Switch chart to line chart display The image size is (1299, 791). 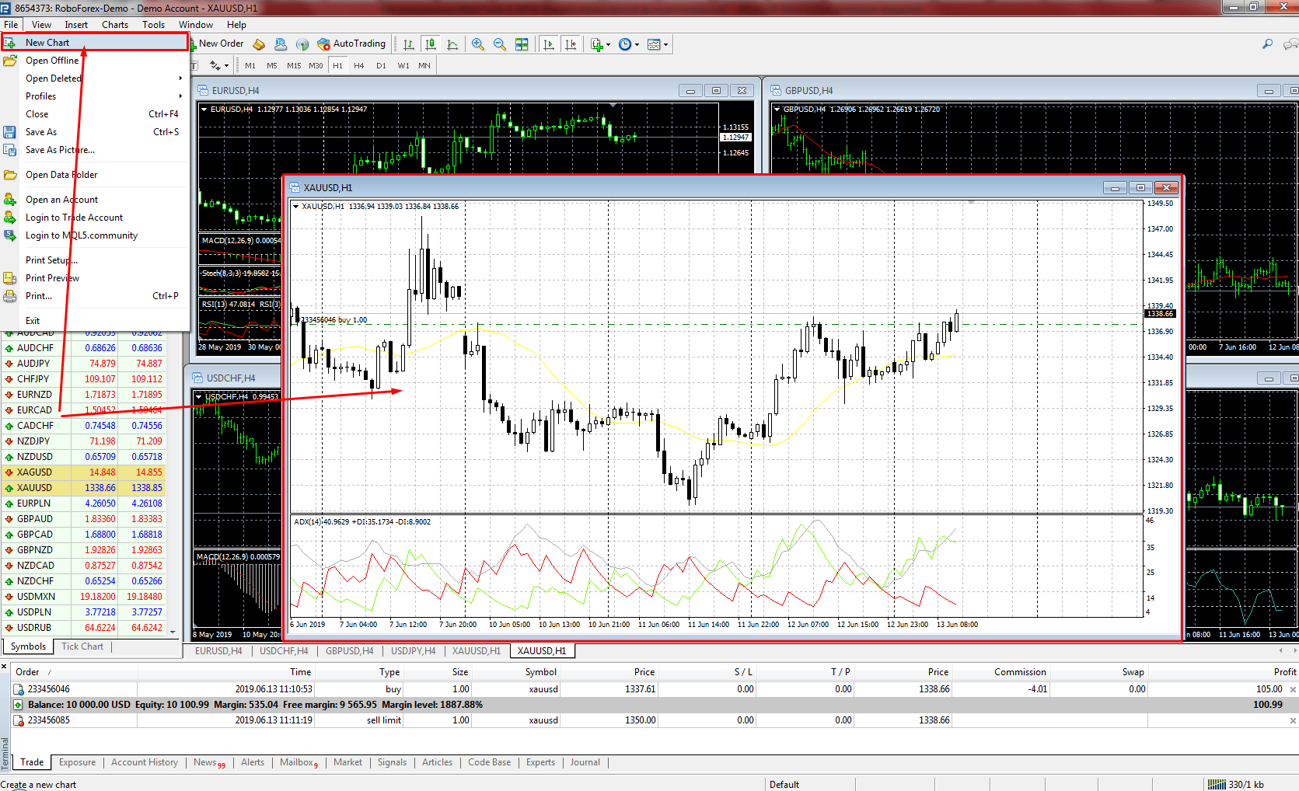click(452, 44)
